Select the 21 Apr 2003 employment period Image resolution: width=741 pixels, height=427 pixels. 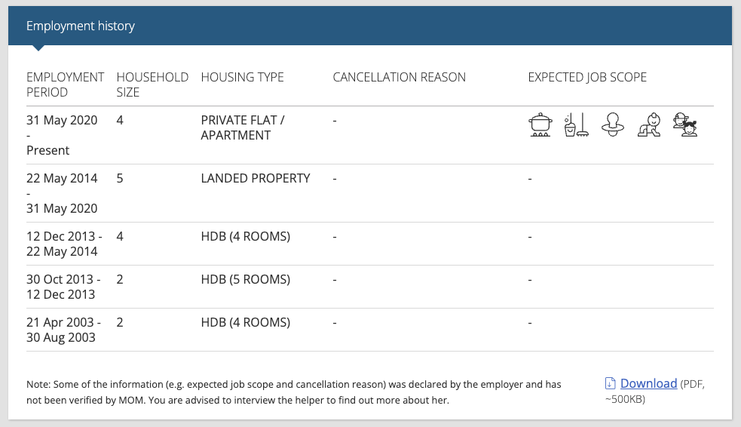[64, 330]
